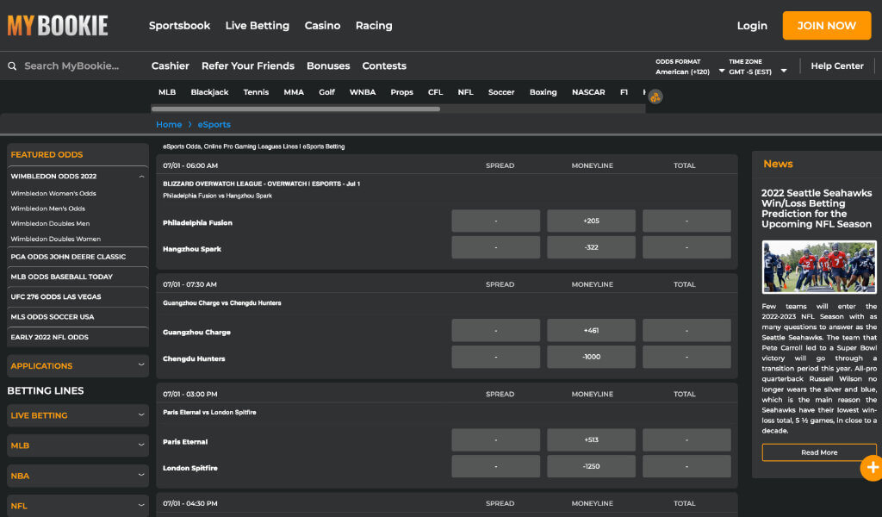Expand the MLB betting lines

[x=78, y=445]
